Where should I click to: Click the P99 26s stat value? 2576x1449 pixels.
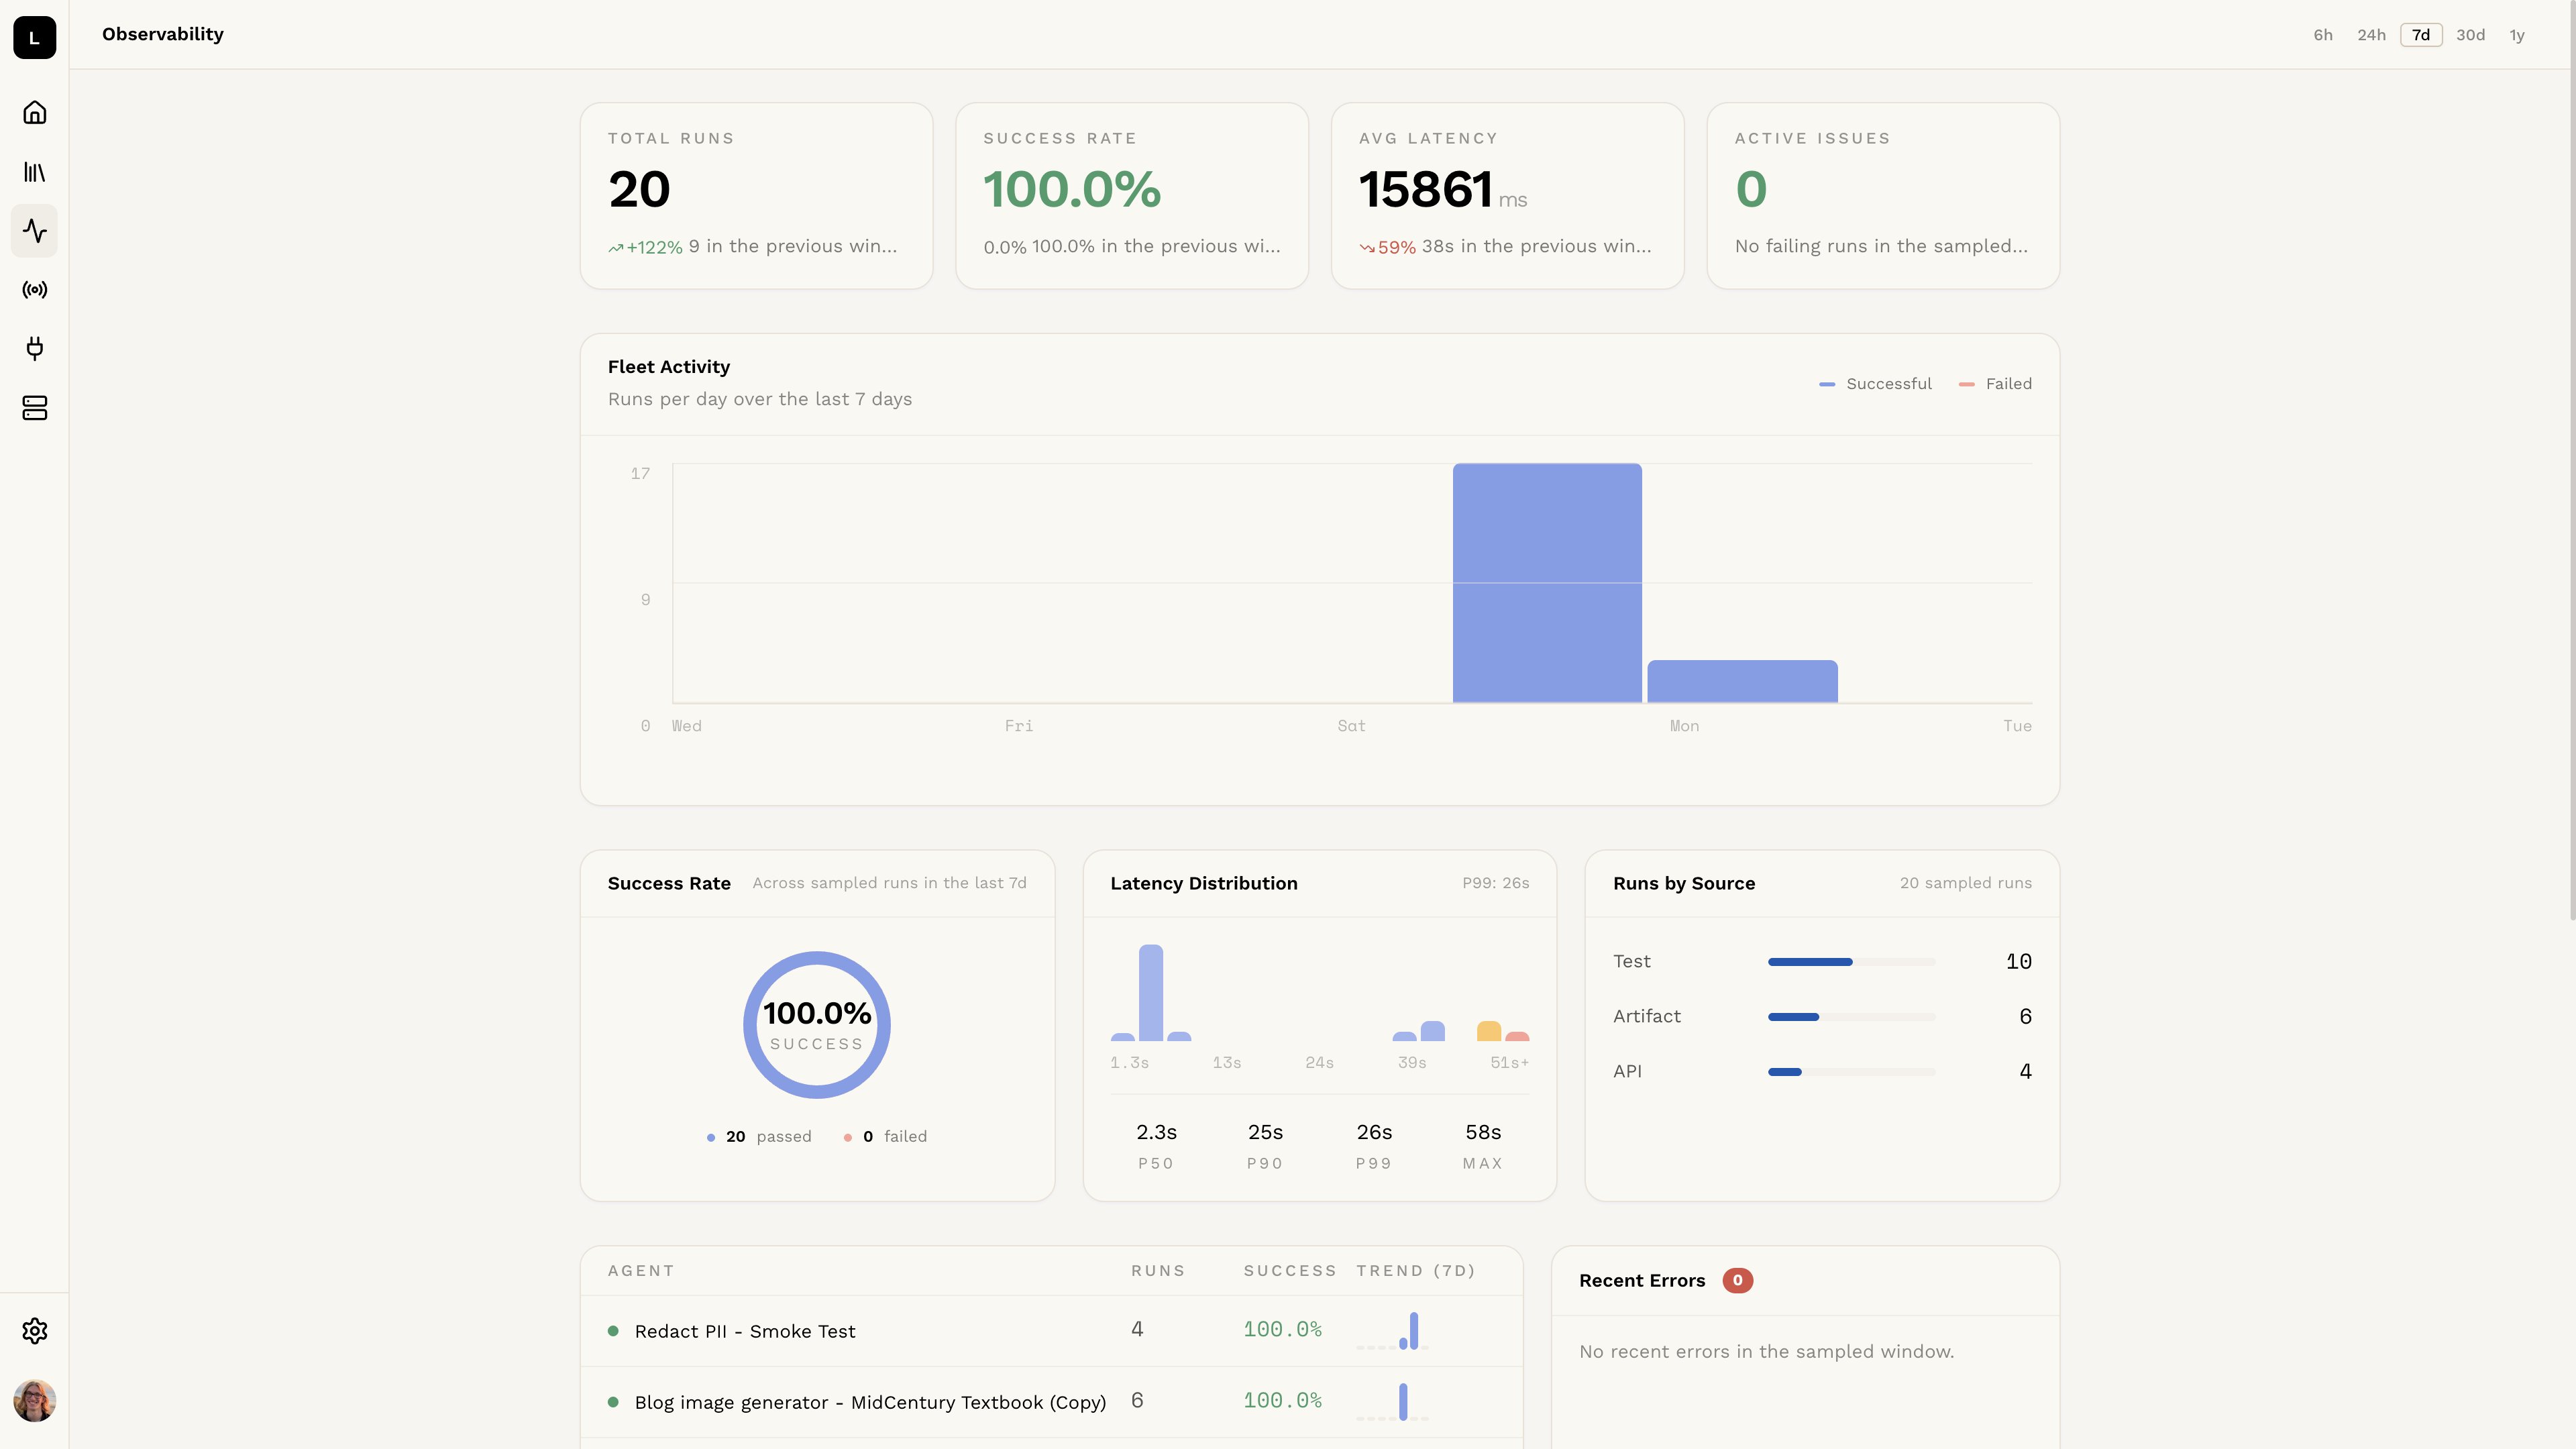click(1374, 1133)
